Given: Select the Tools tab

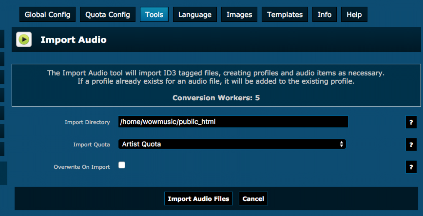Looking at the screenshot, I should [x=154, y=15].
